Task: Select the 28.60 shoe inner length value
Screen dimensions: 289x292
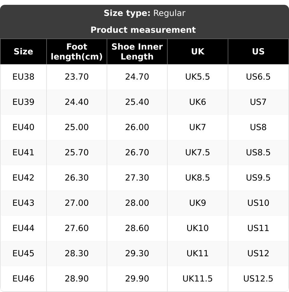Action: click(137, 228)
